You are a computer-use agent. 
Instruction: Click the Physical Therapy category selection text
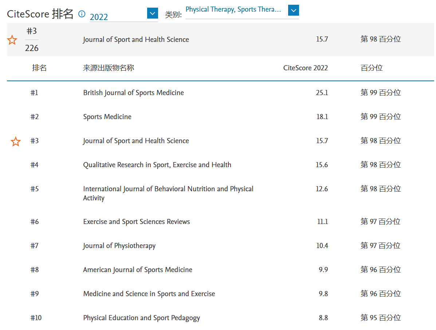tap(233, 10)
